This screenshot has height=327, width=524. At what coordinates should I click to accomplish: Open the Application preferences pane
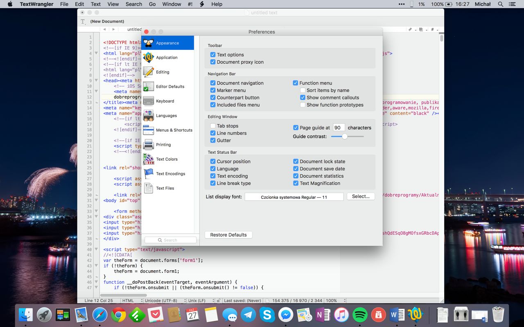[x=167, y=58]
